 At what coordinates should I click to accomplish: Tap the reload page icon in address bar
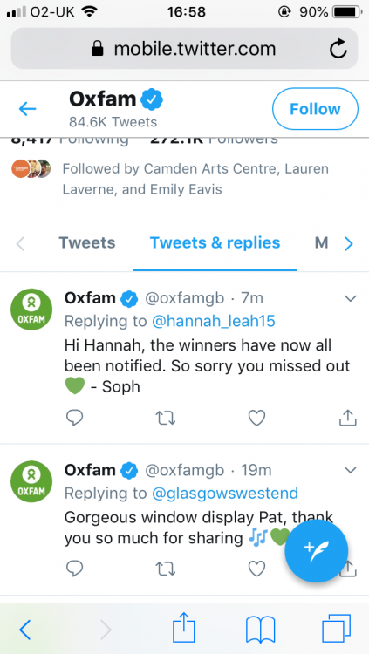338,49
